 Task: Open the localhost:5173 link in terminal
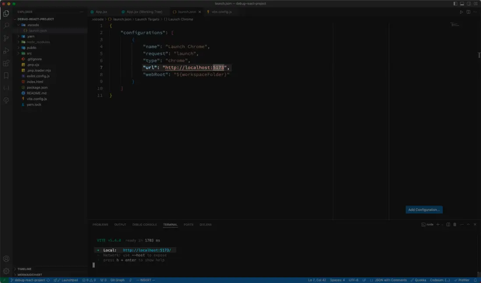click(x=147, y=250)
